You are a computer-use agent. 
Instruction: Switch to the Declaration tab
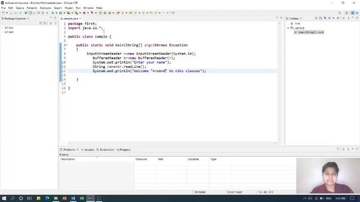[105, 150]
